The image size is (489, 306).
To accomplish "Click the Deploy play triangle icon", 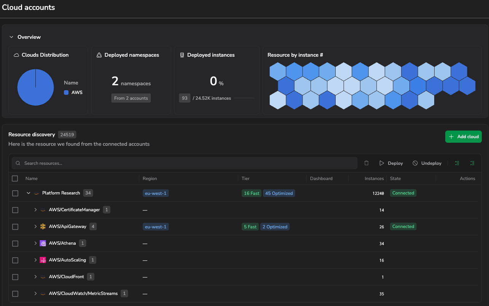I will pos(382,163).
